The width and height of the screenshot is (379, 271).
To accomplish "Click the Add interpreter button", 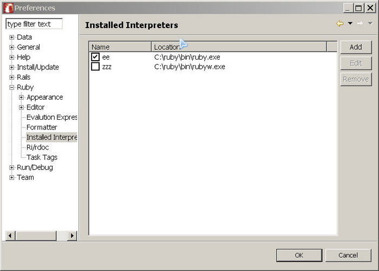I will [356, 47].
